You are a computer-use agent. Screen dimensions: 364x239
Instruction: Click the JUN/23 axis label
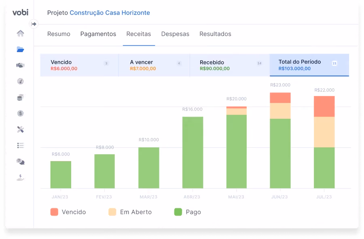pyautogui.click(x=279, y=197)
